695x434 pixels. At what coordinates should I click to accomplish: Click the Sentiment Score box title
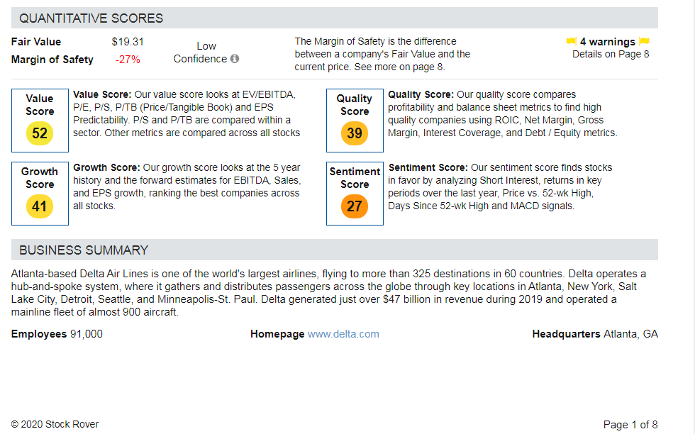click(355, 178)
